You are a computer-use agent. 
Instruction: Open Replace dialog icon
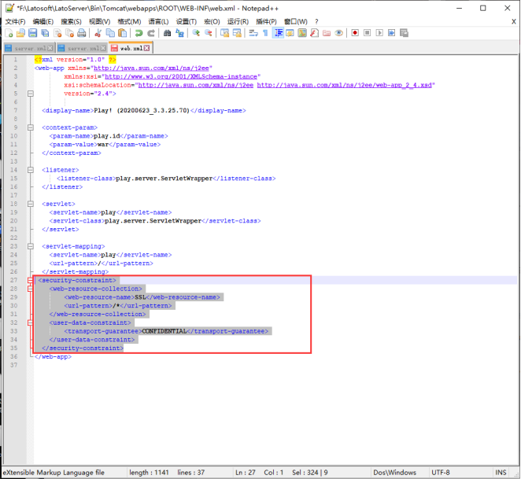point(179,33)
